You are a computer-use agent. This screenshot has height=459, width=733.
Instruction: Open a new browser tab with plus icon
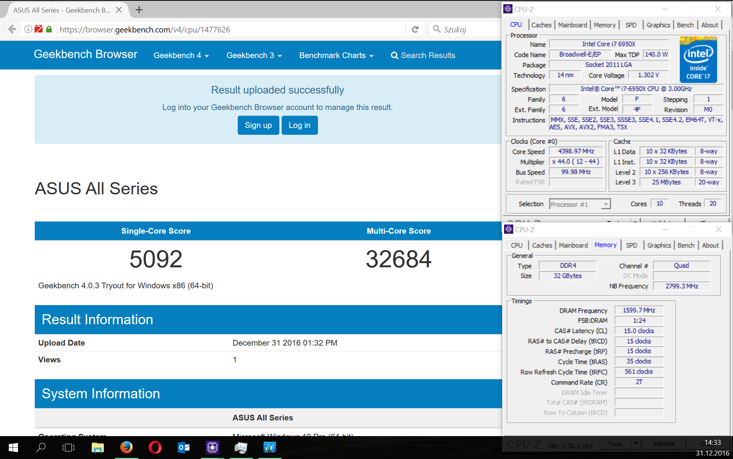click(x=139, y=10)
